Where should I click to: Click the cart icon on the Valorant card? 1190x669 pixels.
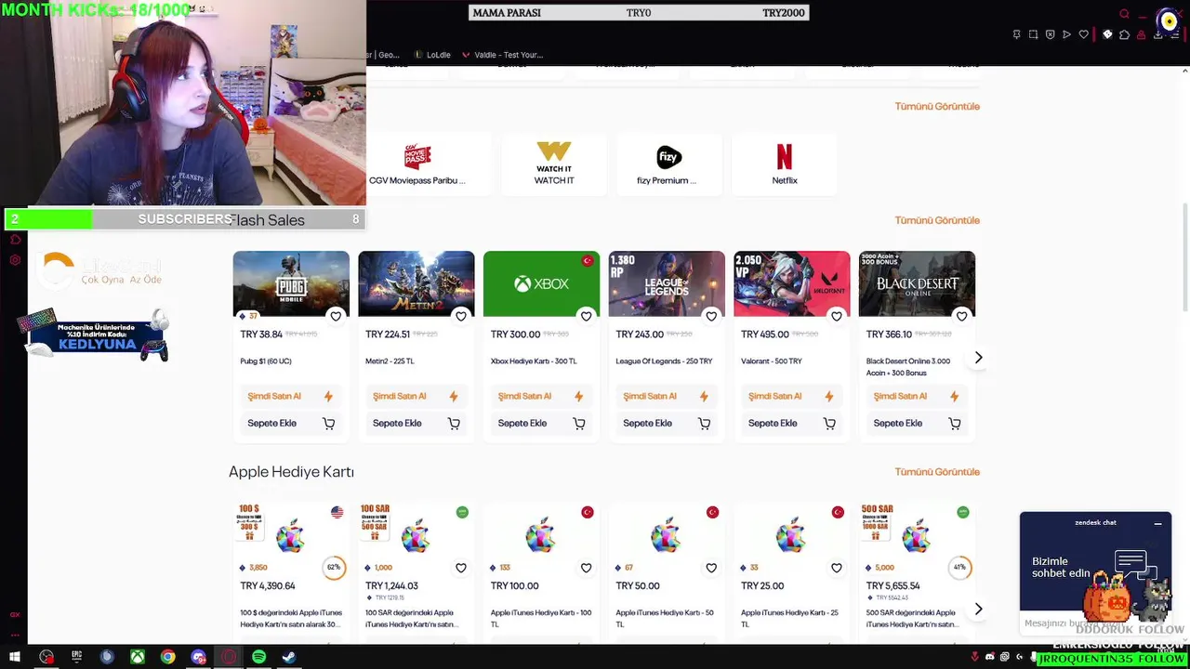point(829,424)
